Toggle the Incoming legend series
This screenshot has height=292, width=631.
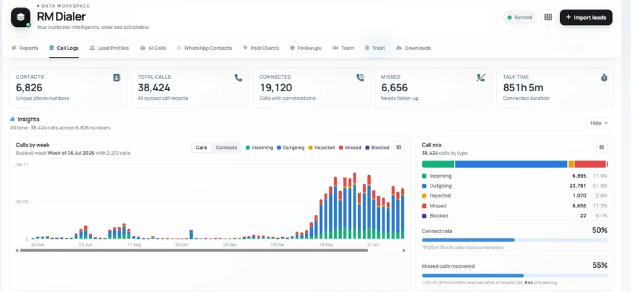click(259, 148)
